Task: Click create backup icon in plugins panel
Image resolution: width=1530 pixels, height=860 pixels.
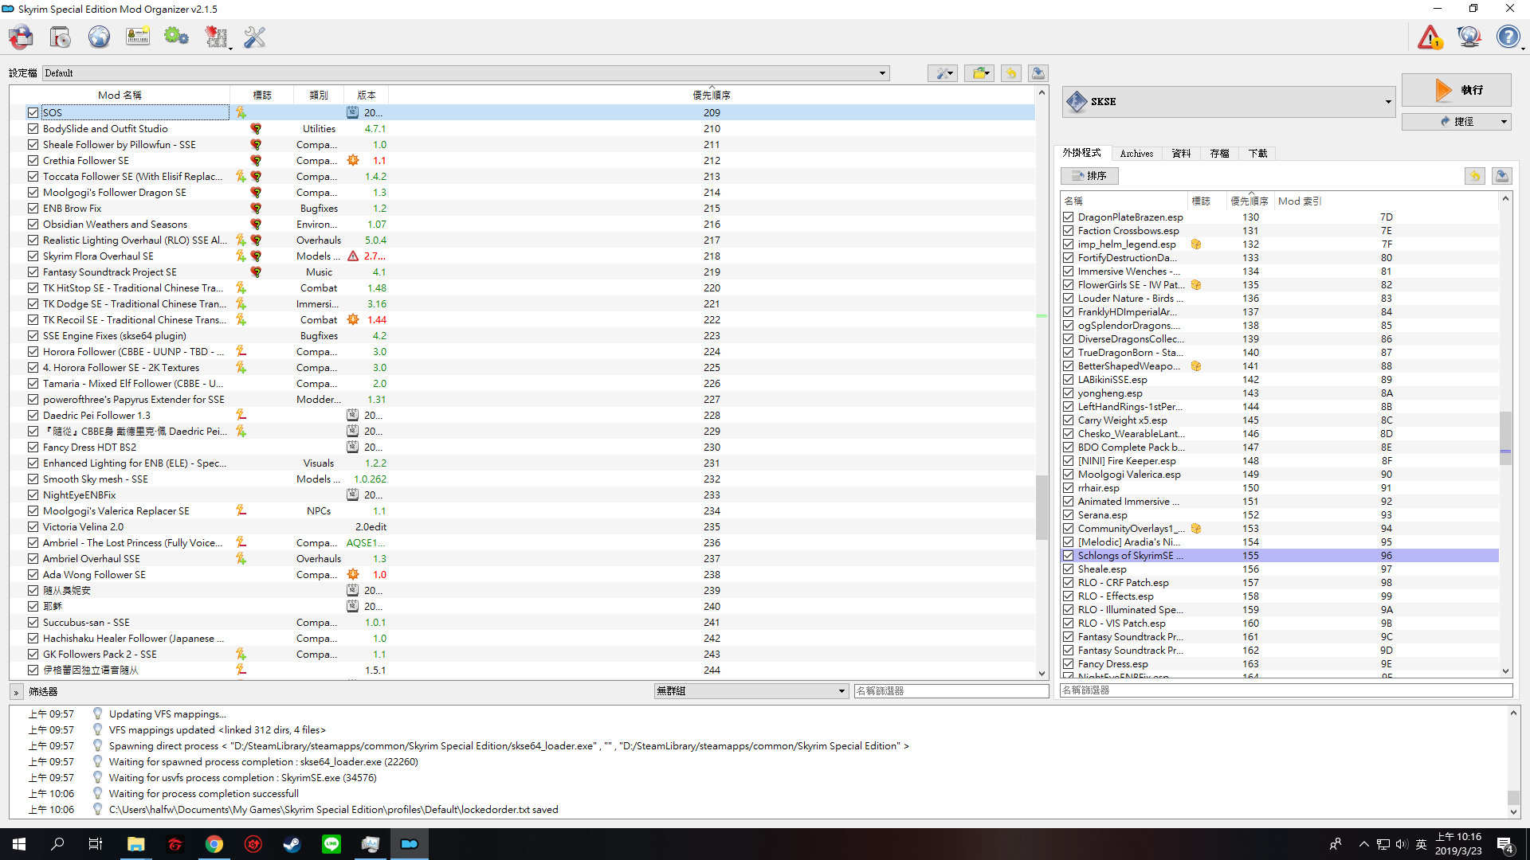Action: (x=1501, y=176)
